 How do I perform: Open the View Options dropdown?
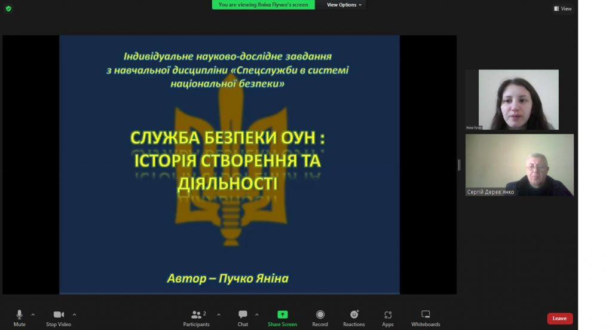pyautogui.click(x=344, y=5)
